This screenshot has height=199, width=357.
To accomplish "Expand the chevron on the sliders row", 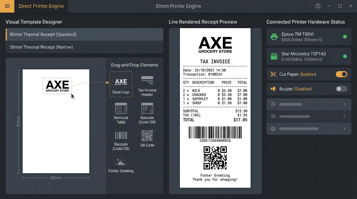I will click(345, 104).
